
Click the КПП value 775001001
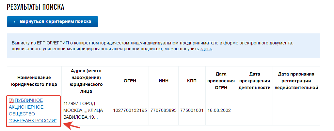[192, 110]
